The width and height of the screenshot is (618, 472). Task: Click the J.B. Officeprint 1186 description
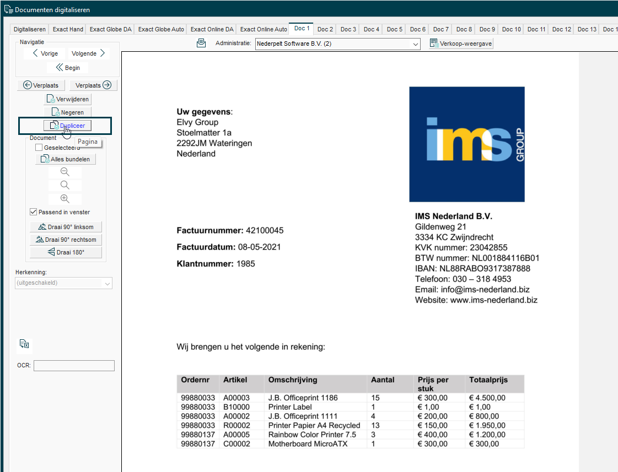pyautogui.click(x=303, y=398)
